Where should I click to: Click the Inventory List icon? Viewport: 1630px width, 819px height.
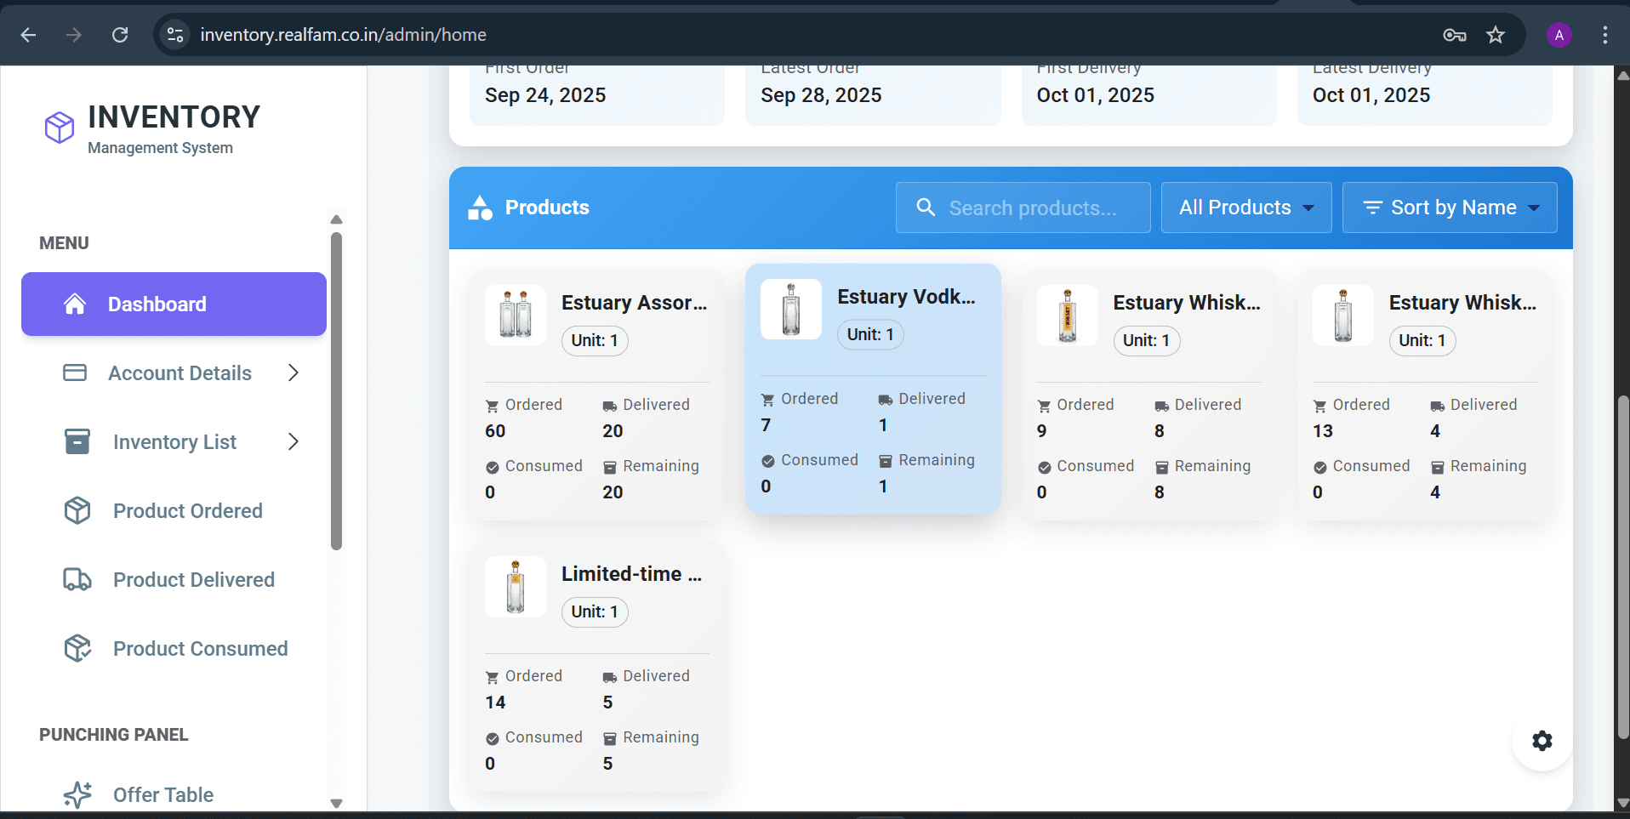click(x=76, y=441)
